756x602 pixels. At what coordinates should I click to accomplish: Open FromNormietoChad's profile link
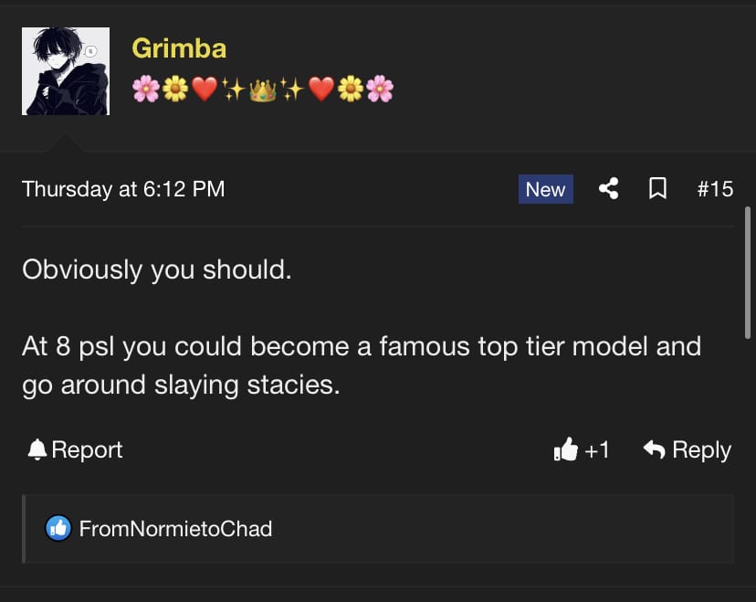point(175,528)
